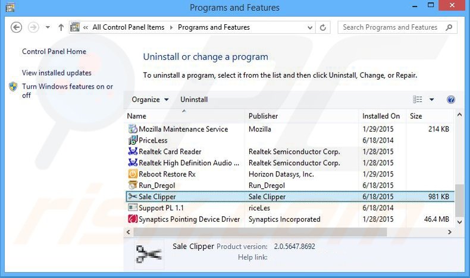Expand the address bar history dropdown

click(x=310, y=27)
